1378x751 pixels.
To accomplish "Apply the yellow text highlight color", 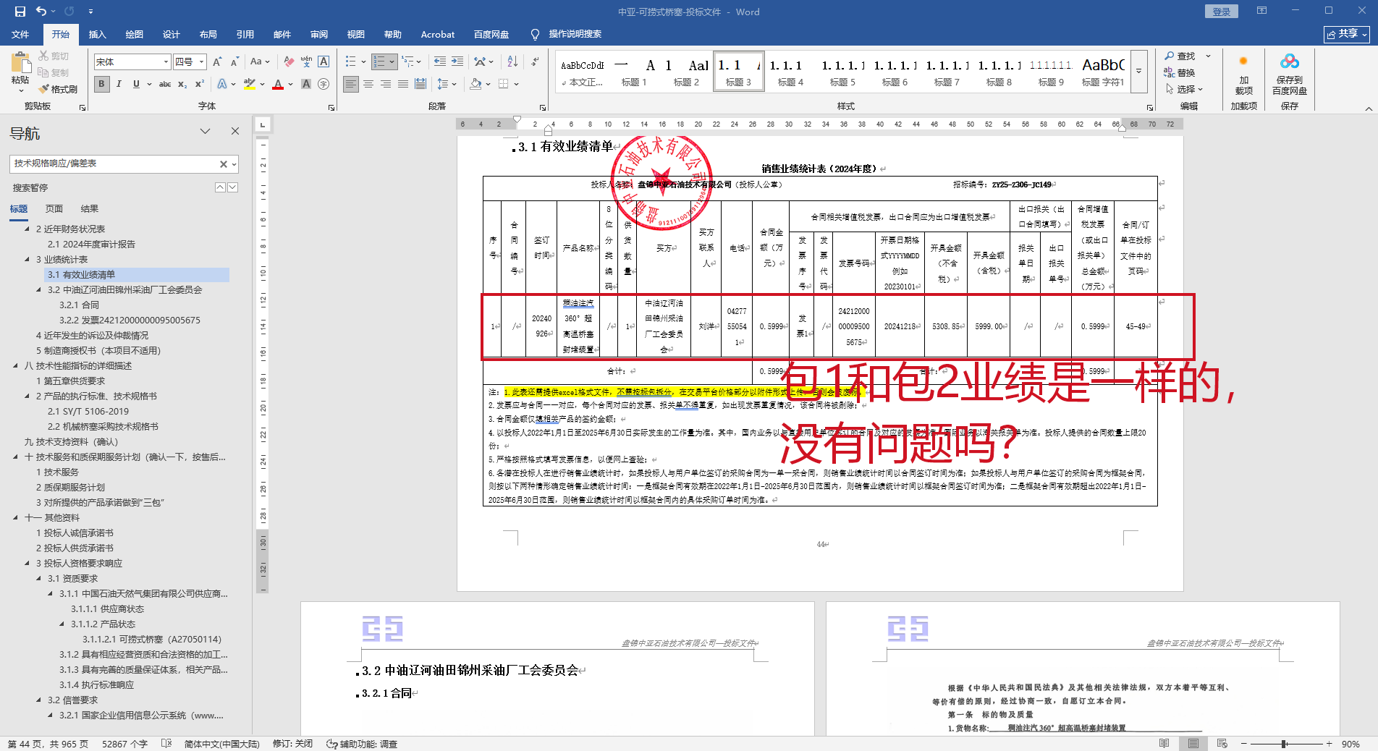I will point(250,84).
